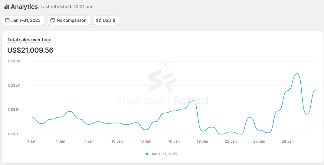This screenshot has width=324, height=165.
Task: Open the No comparison dropdown
Action: click(x=69, y=20)
